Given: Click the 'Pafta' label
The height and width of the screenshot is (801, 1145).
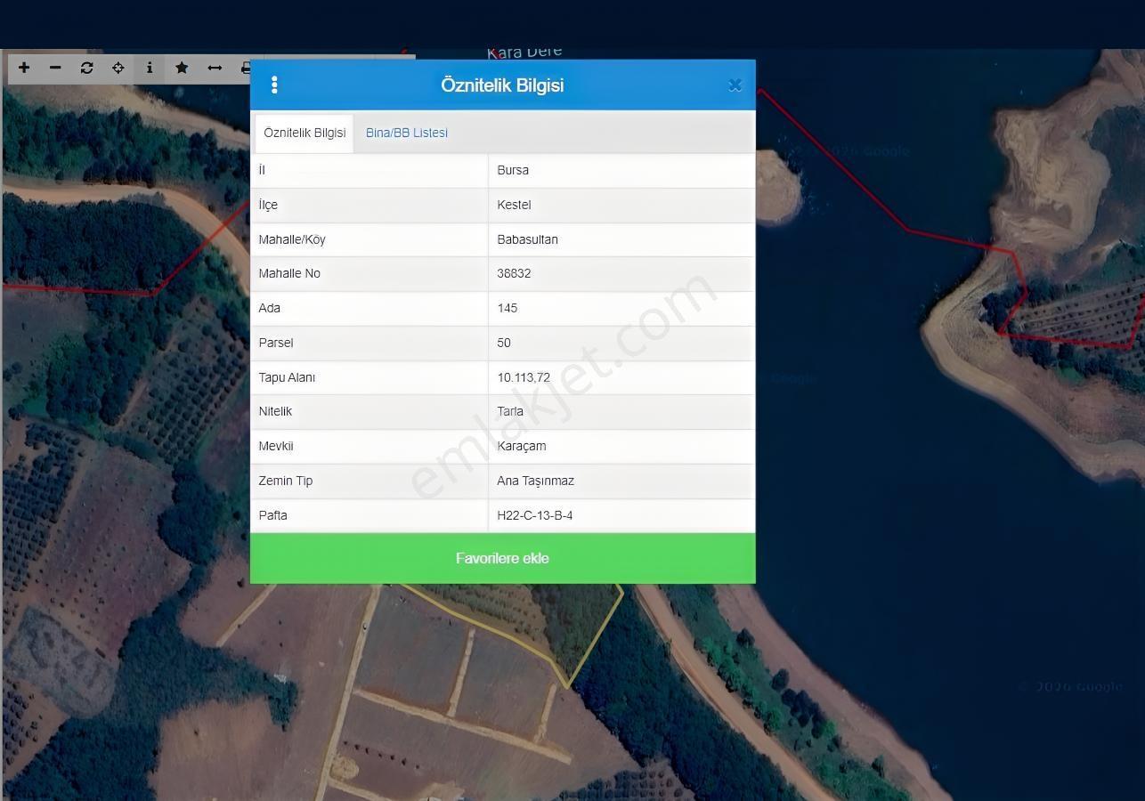Looking at the screenshot, I should point(272,515).
